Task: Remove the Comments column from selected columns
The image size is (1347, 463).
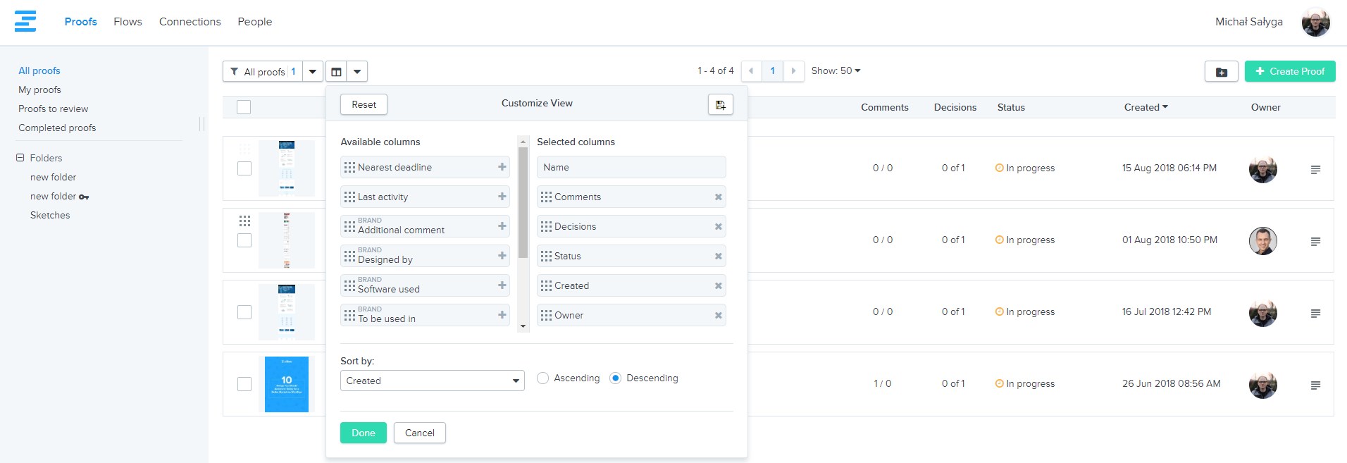Action: (718, 197)
